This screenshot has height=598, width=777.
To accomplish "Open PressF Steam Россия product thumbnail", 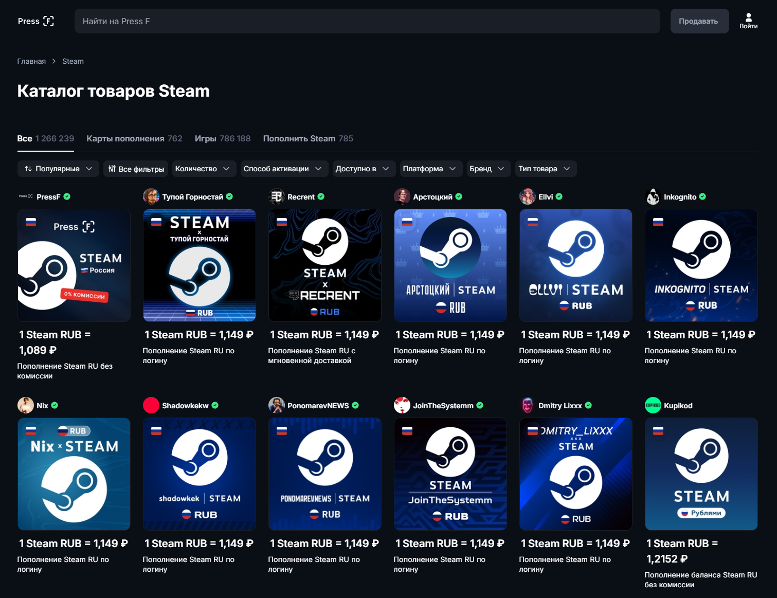I will pyautogui.click(x=74, y=265).
